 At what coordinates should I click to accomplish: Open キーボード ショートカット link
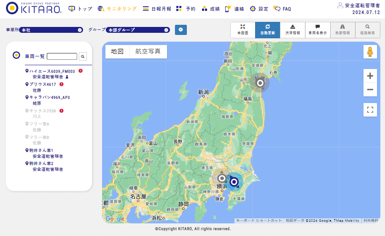coord(259,220)
